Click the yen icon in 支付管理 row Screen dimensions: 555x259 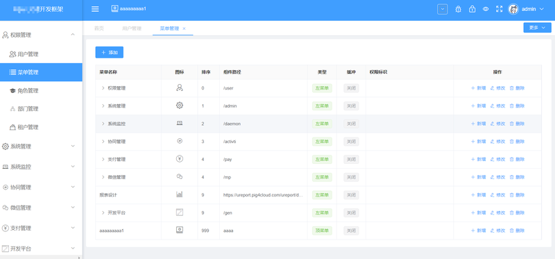tap(180, 159)
